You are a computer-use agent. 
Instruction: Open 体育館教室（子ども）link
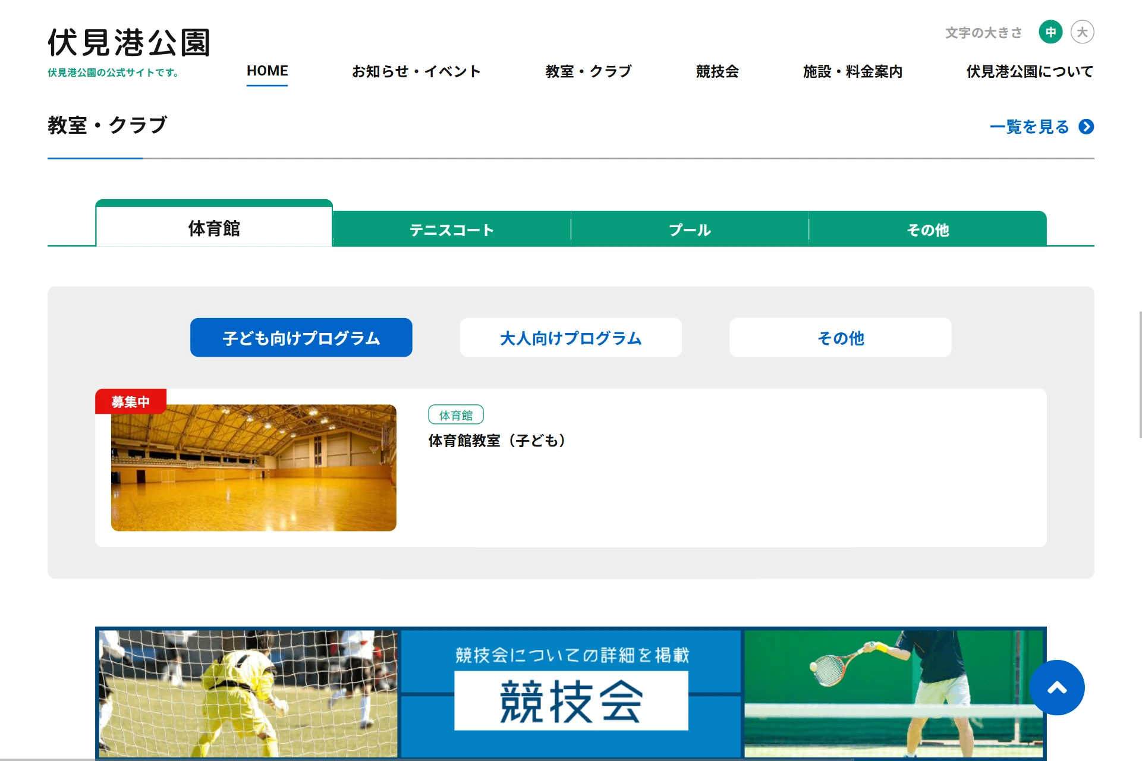[x=497, y=441]
